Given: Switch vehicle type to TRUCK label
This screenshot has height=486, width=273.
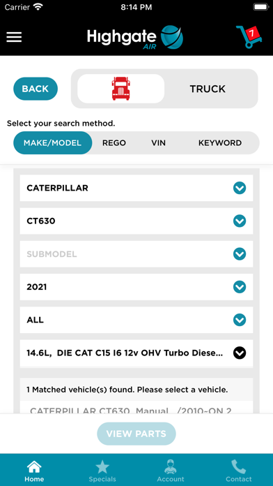Looking at the screenshot, I should click(208, 89).
